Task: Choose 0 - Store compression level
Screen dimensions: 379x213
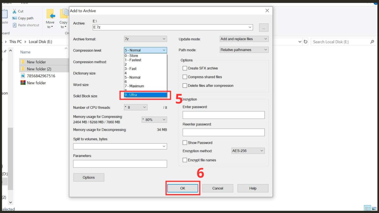Action: pos(145,56)
